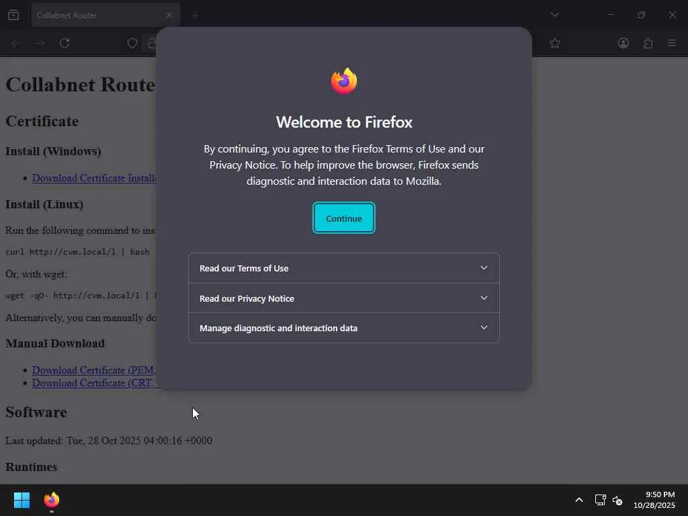Go forward with the forward arrow
Image resolution: width=688 pixels, height=516 pixels.
point(40,43)
